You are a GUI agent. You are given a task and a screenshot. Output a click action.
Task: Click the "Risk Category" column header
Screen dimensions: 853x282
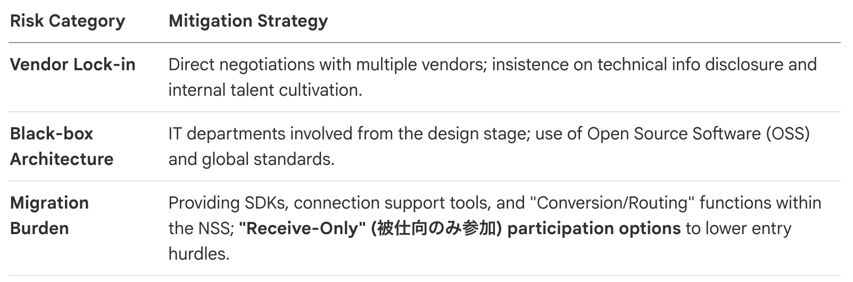click(68, 21)
